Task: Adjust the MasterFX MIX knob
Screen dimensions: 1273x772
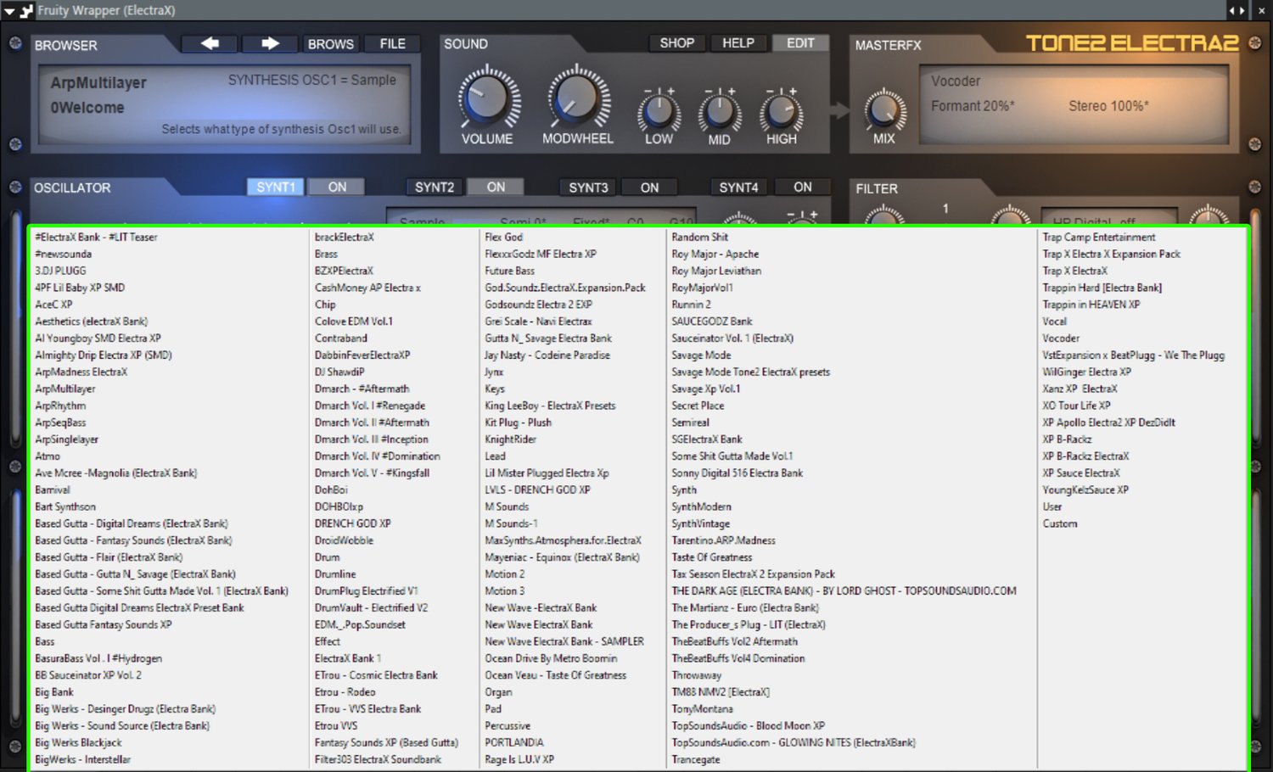Action: click(x=884, y=110)
